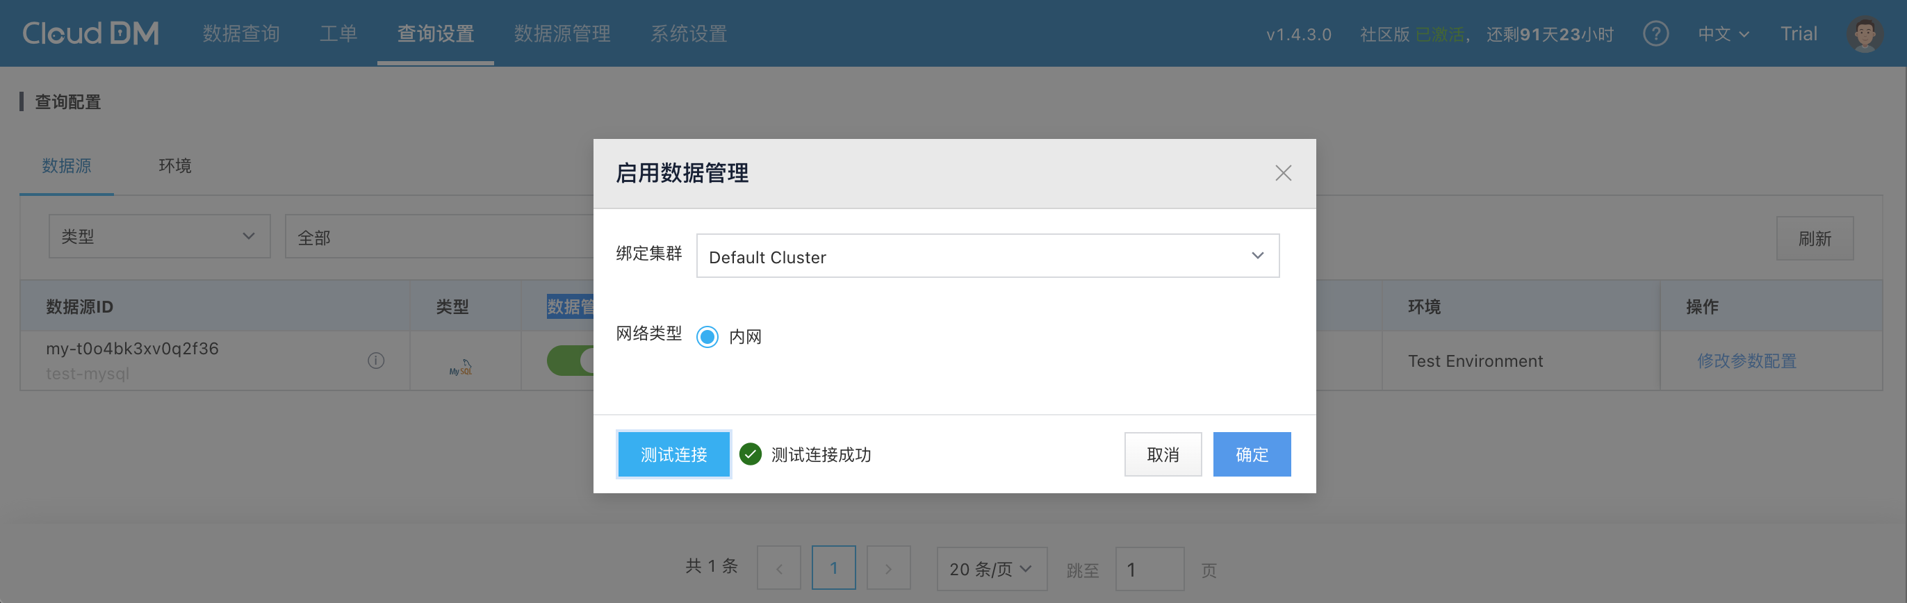This screenshot has height=603, width=1907.
Task: Click the v1.4.3.0 version label
Action: click(1298, 34)
